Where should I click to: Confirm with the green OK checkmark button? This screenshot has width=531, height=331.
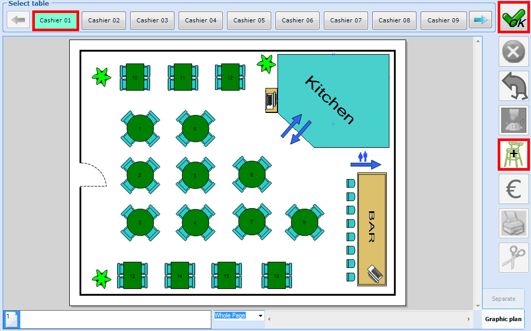(x=513, y=17)
